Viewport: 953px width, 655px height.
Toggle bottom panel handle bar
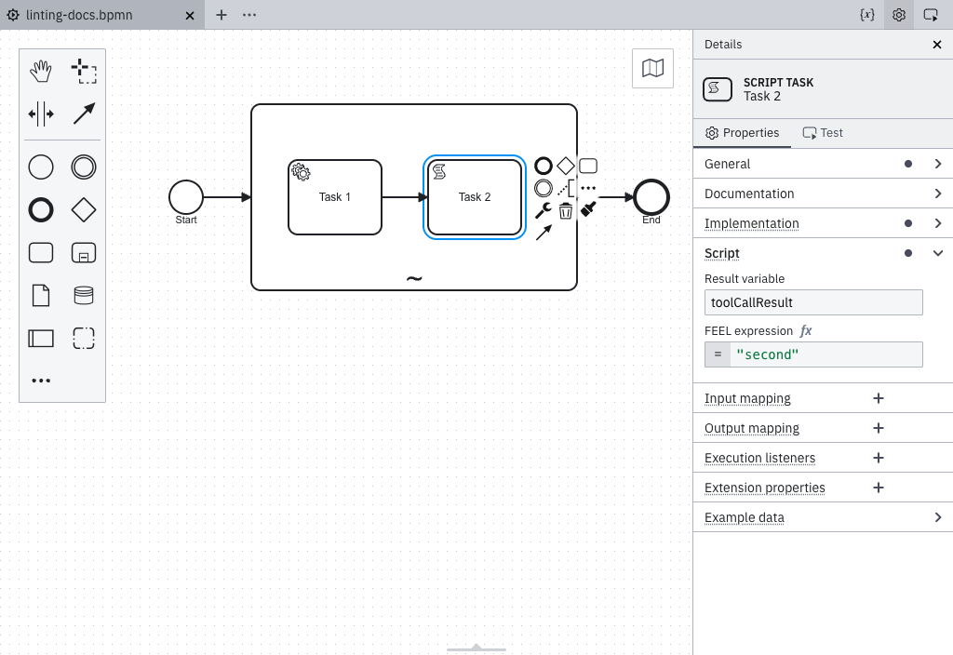point(476,648)
